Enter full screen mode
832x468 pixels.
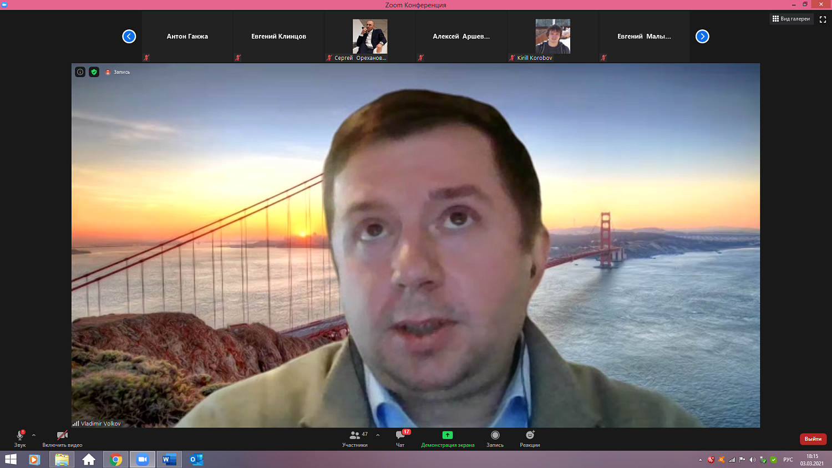823,19
